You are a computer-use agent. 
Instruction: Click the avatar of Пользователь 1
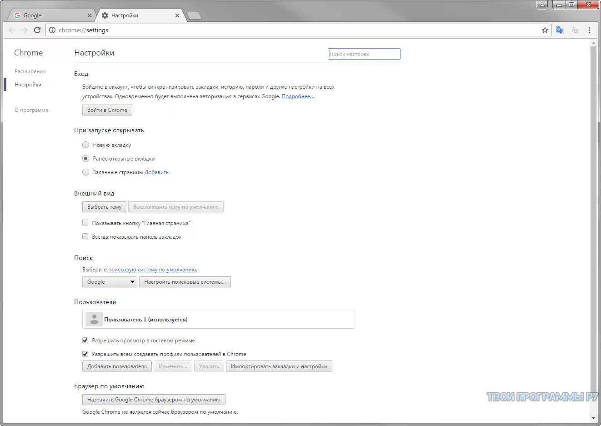[x=94, y=319]
